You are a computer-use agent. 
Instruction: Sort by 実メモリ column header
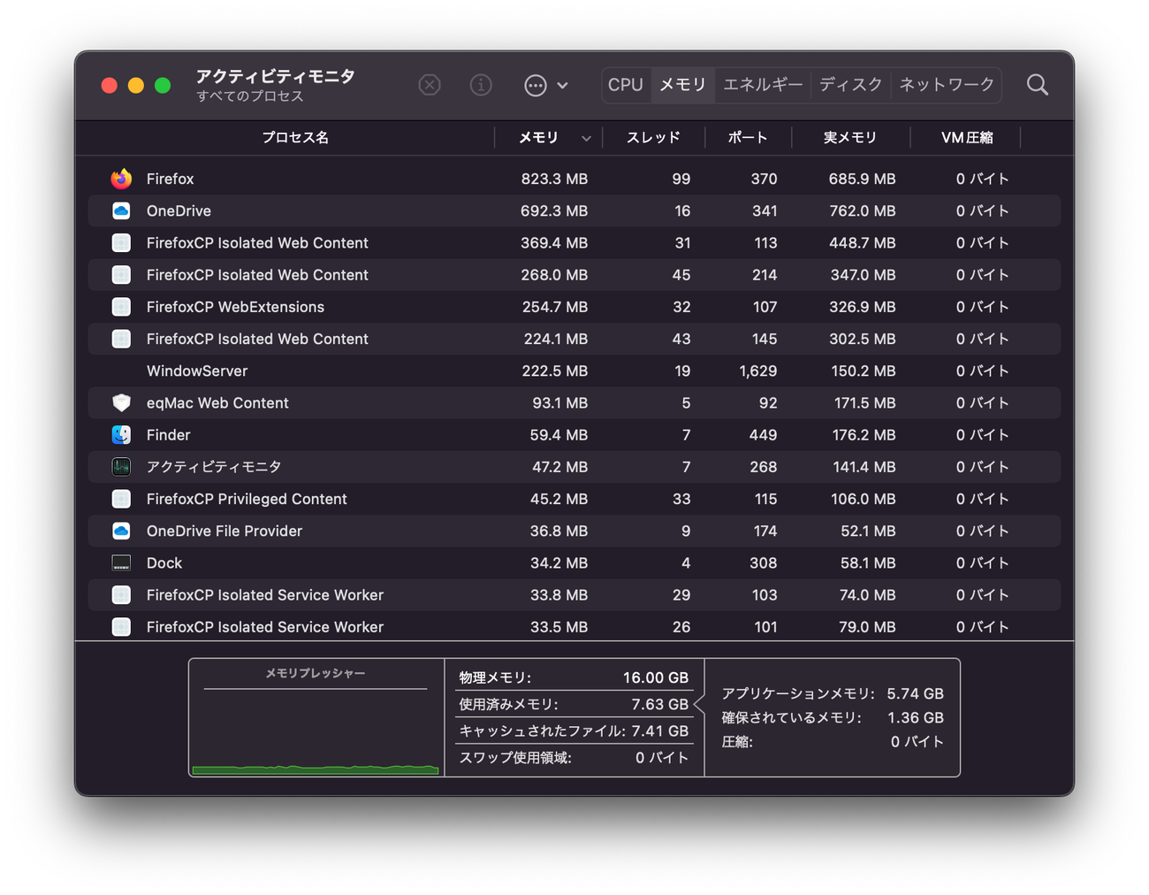[850, 138]
